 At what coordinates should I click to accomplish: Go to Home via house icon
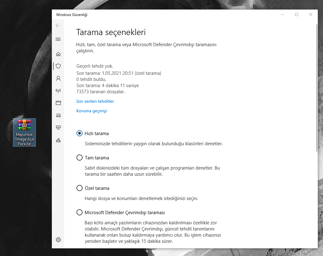point(58,54)
